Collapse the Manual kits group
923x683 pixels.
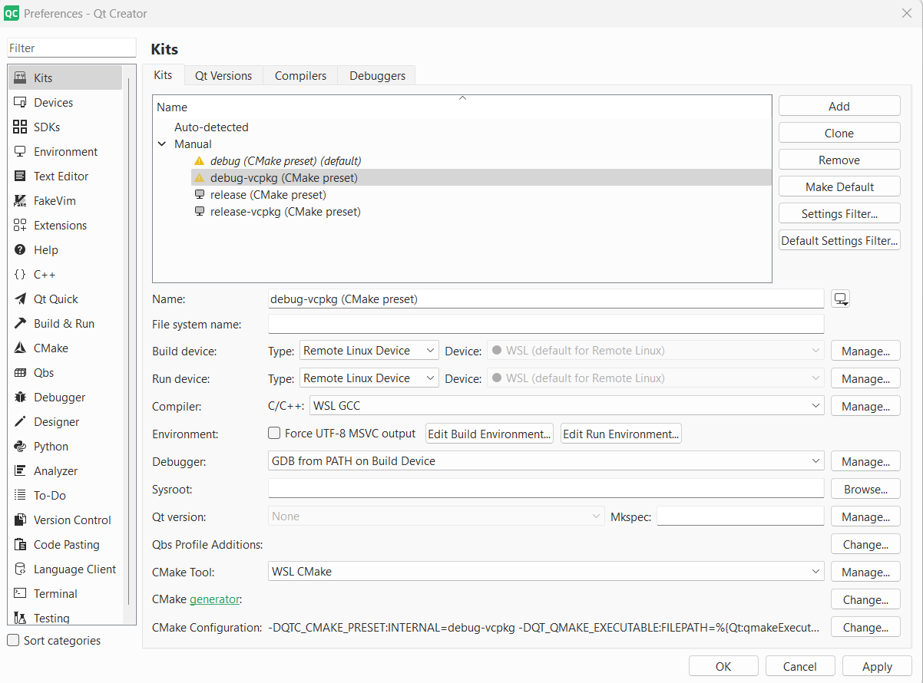[x=162, y=144]
